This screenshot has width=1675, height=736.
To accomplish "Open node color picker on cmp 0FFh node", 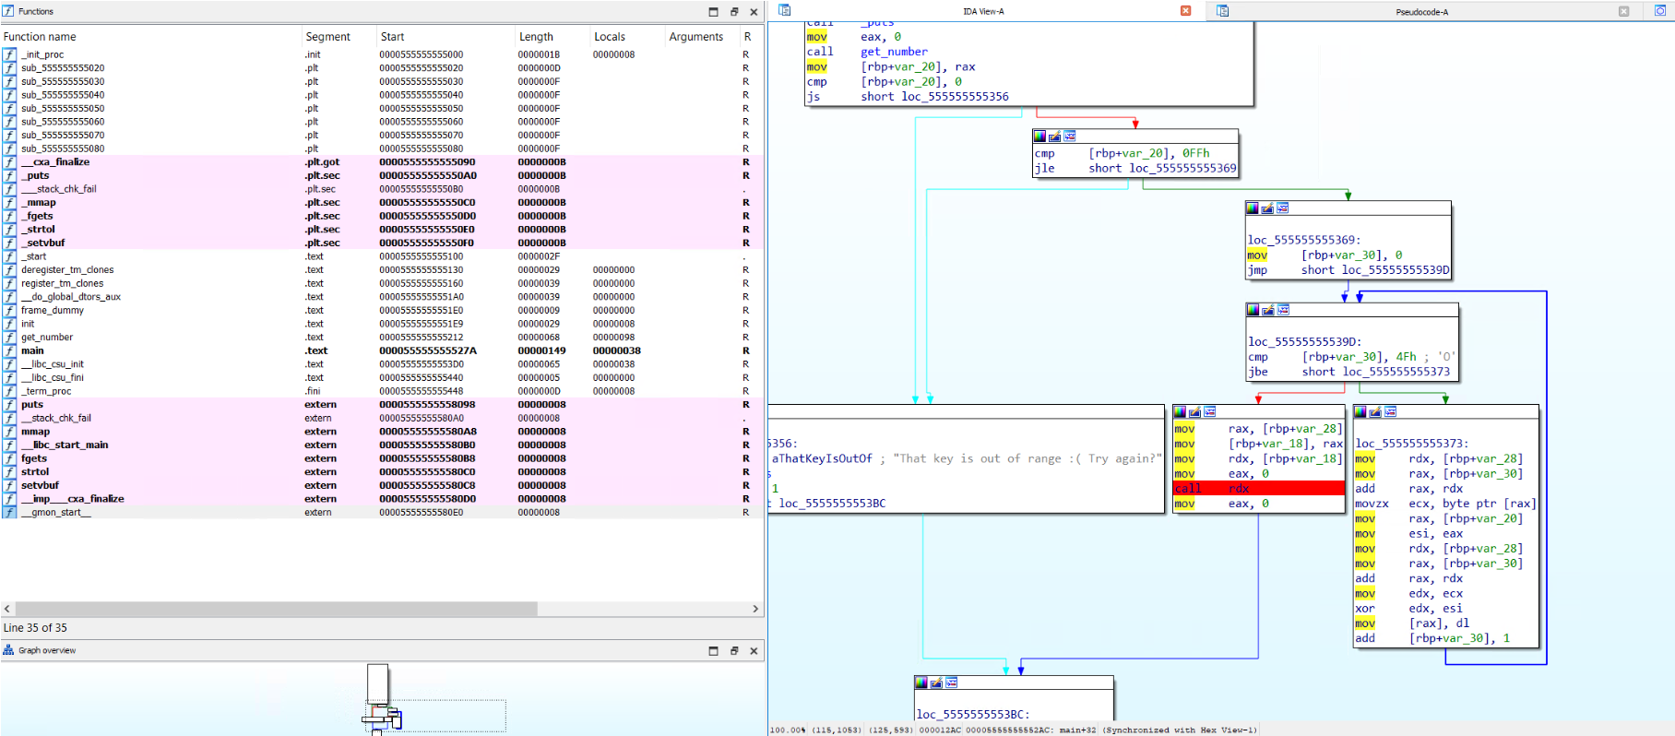I will [x=1040, y=137].
